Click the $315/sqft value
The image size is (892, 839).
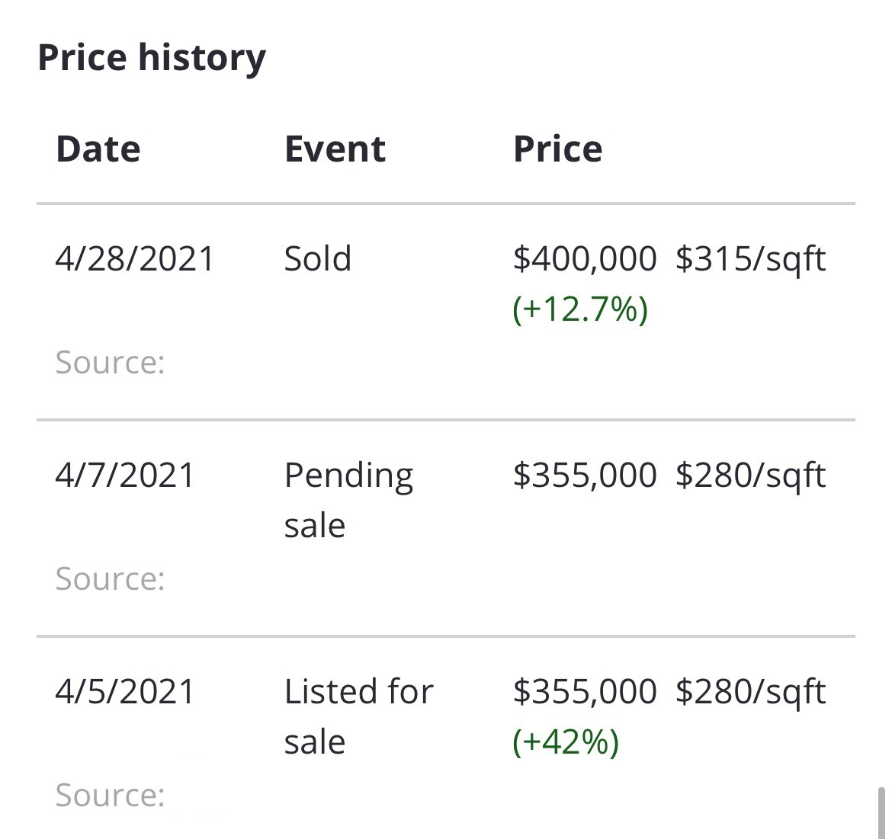click(x=750, y=260)
